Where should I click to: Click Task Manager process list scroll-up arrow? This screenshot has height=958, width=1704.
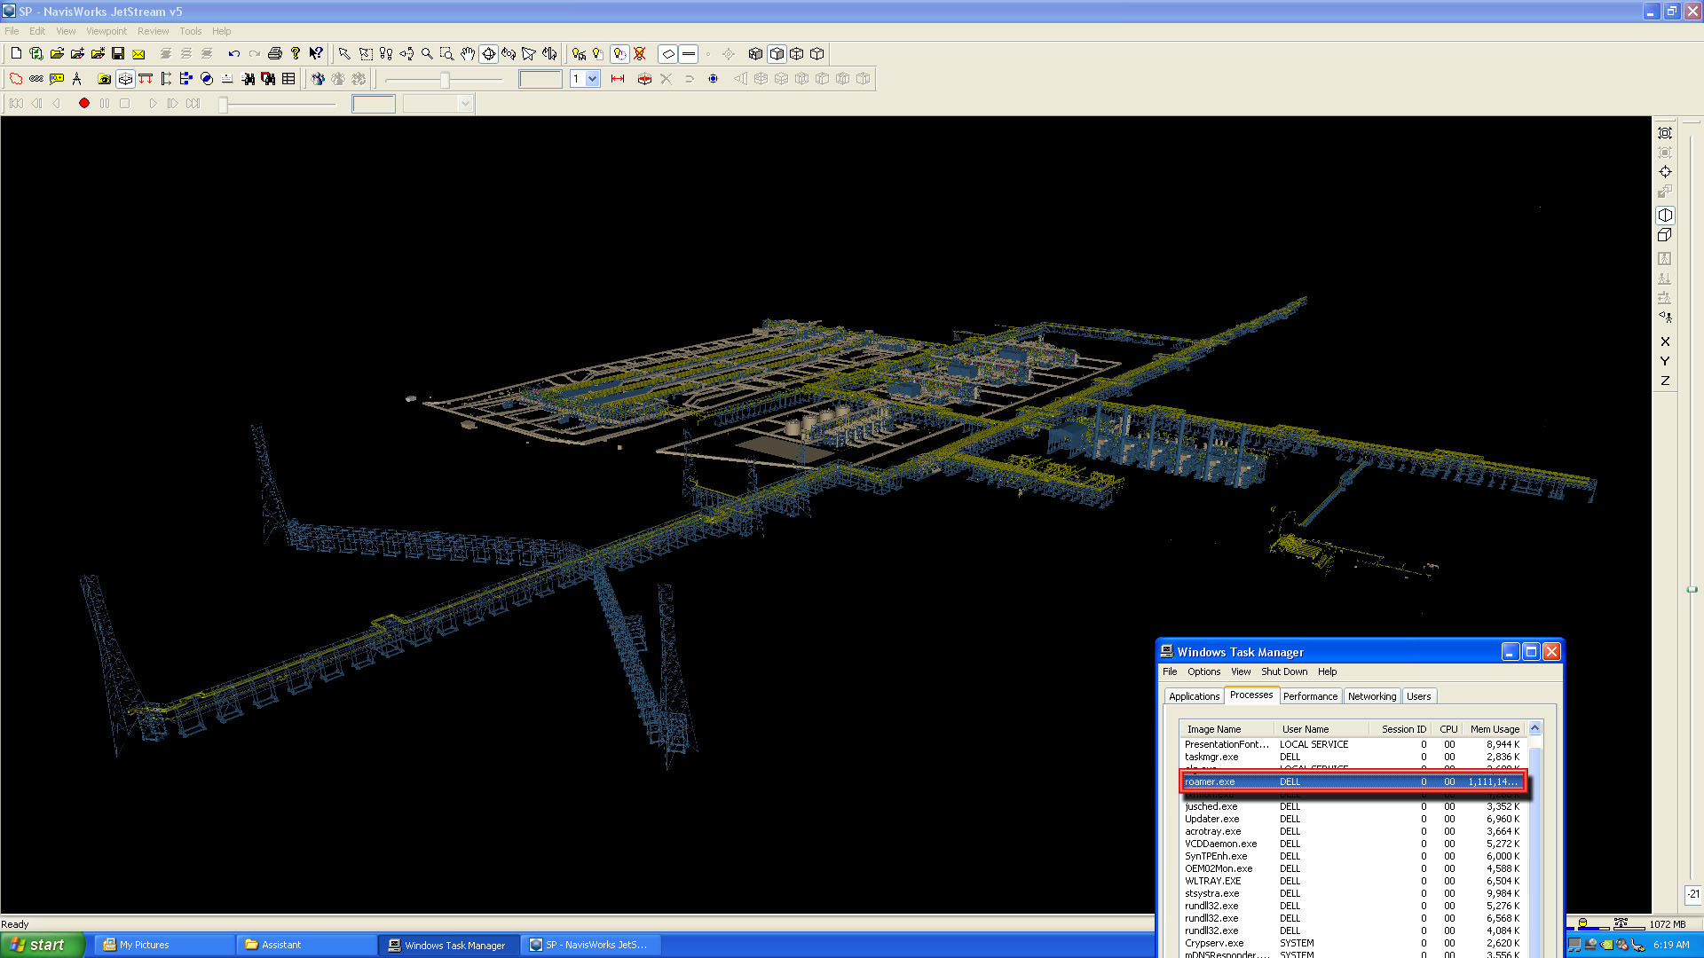pyautogui.click(x=1534, y=728)
